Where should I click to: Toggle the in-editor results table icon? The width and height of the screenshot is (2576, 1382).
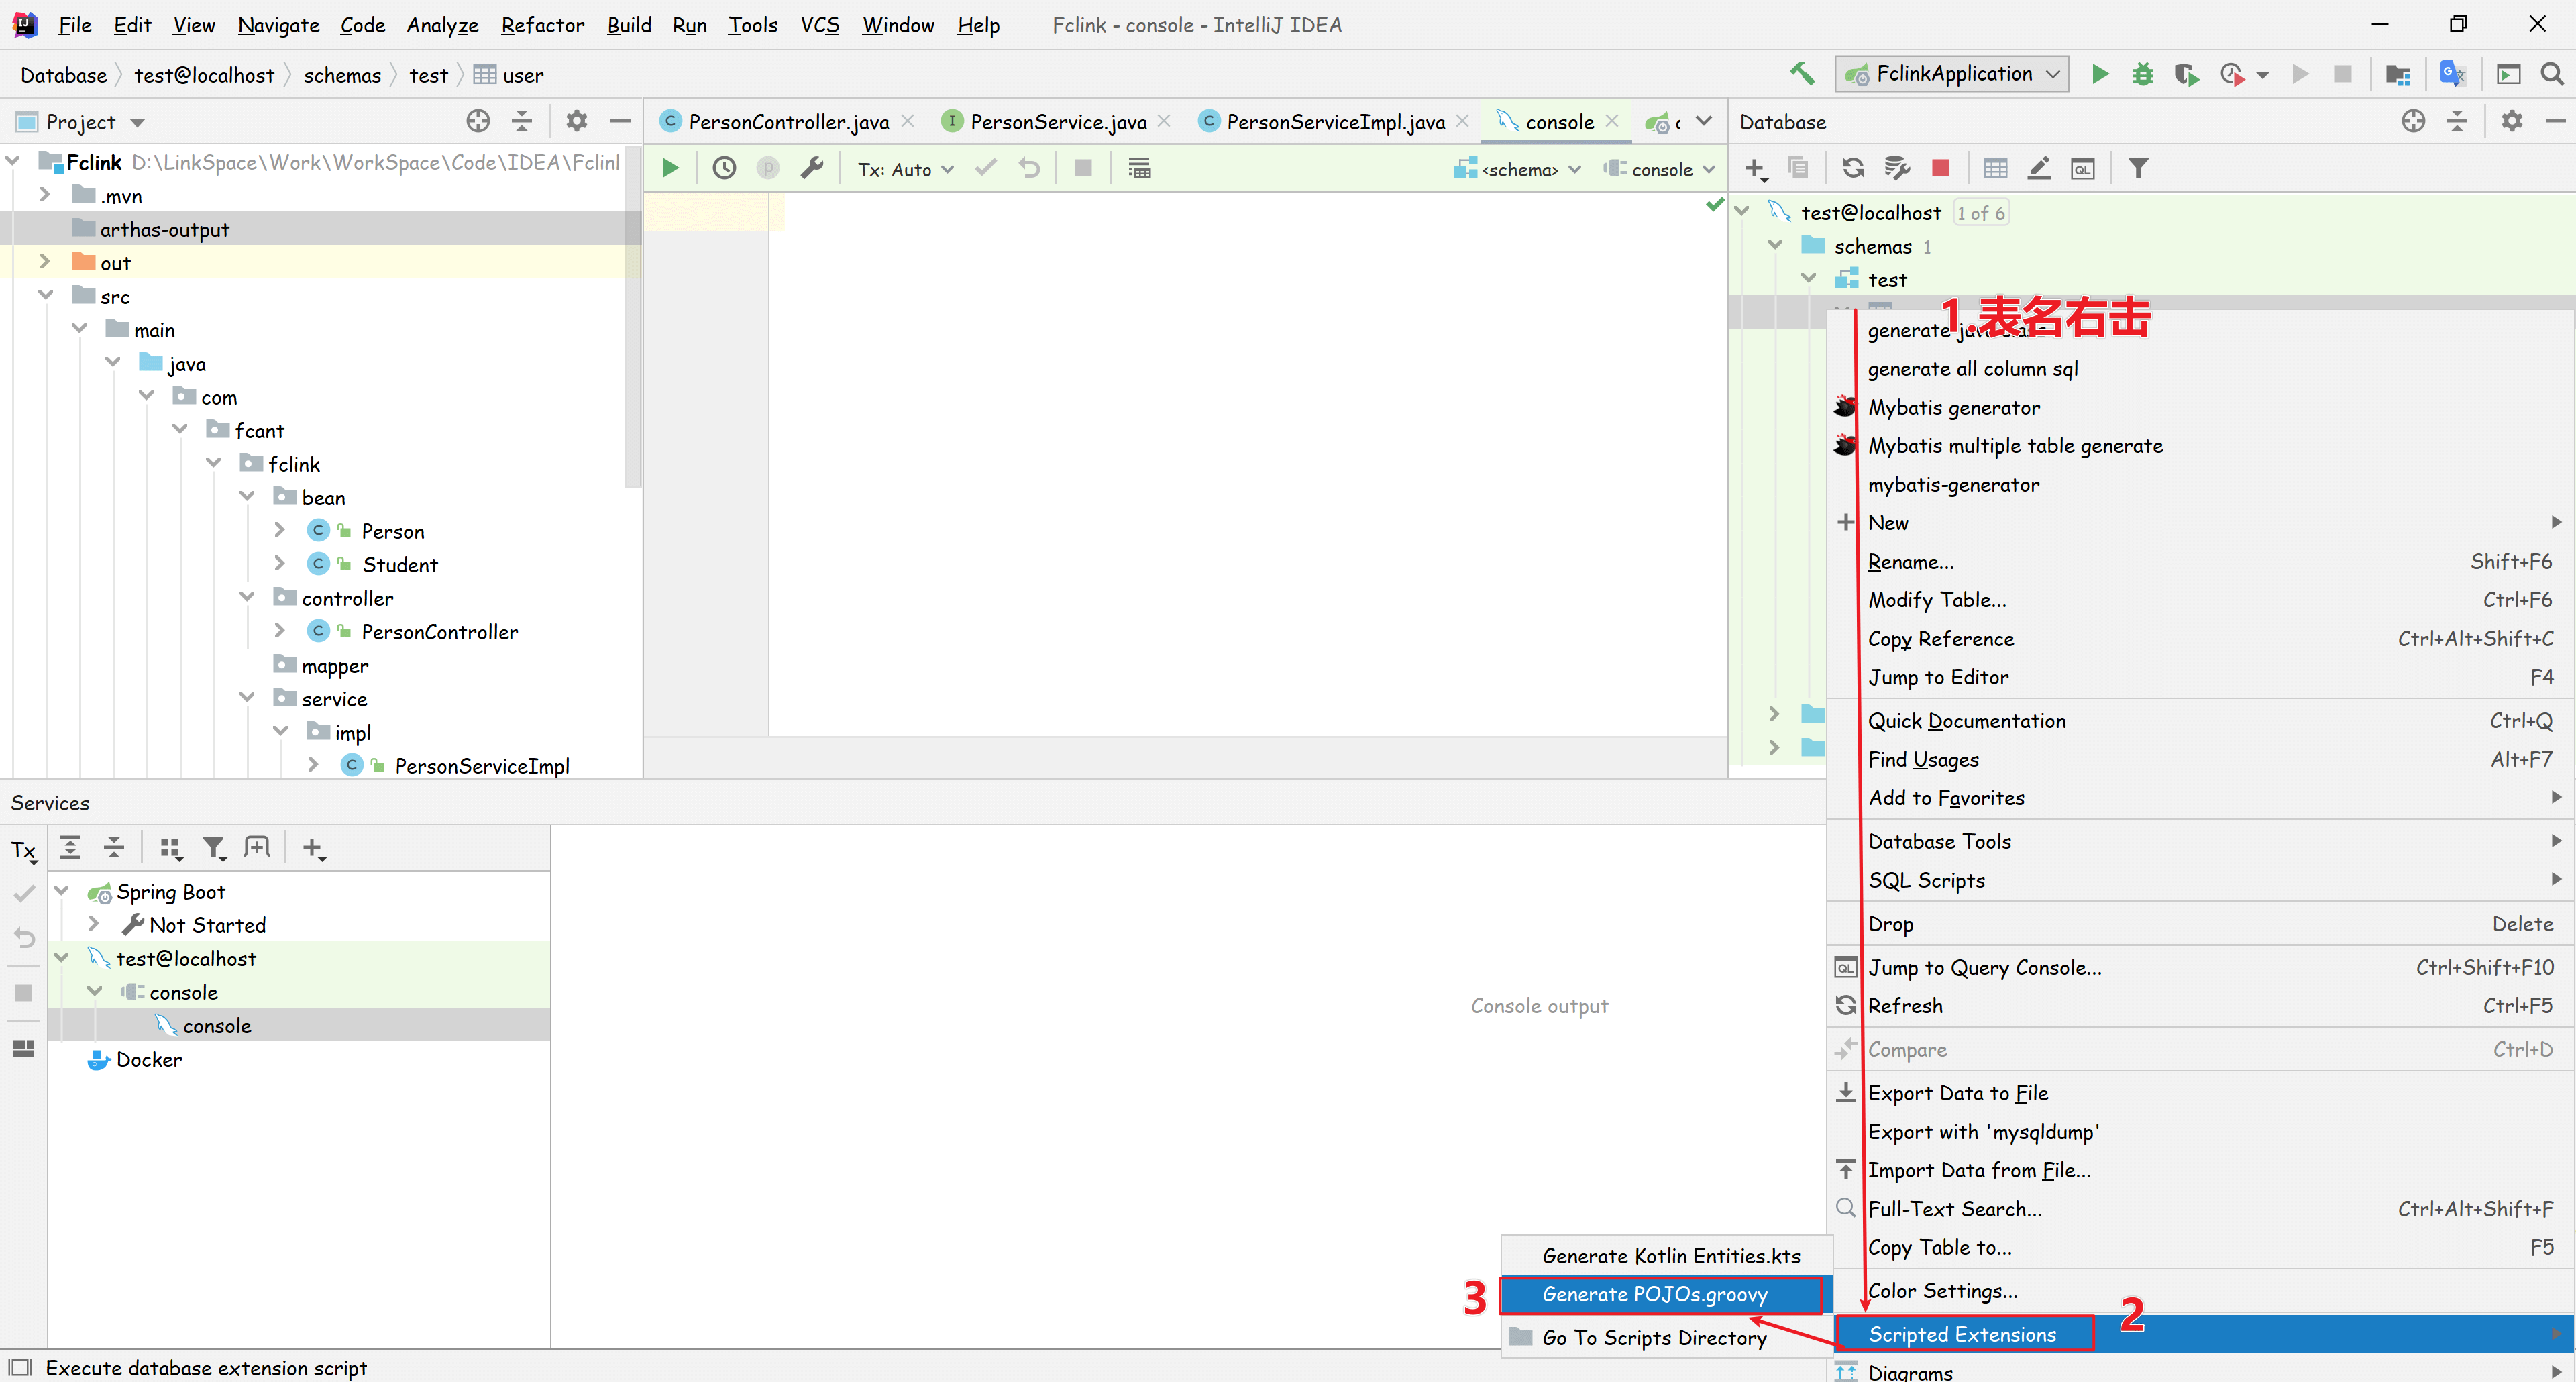click(1139, 169)
